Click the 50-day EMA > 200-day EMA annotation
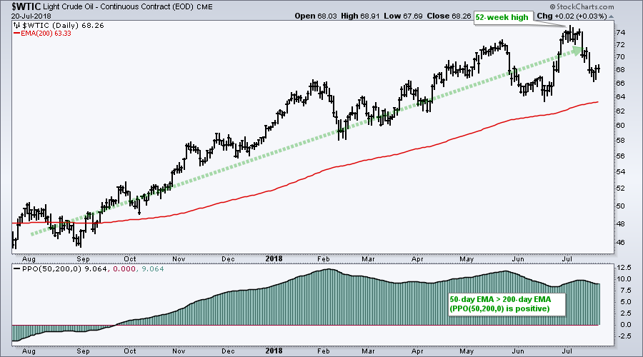The width and height of the screenshot is (643, 357). (x=507, y=304)
